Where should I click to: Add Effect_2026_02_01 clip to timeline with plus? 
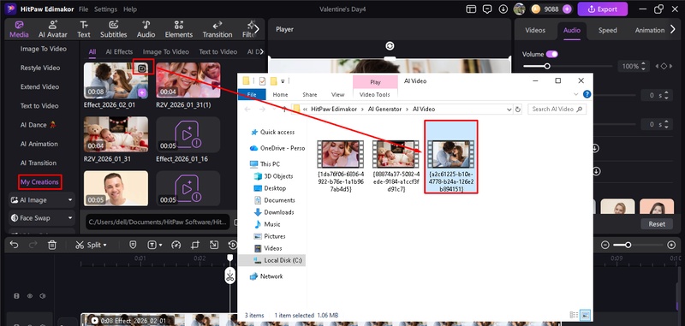pos(142,92)
